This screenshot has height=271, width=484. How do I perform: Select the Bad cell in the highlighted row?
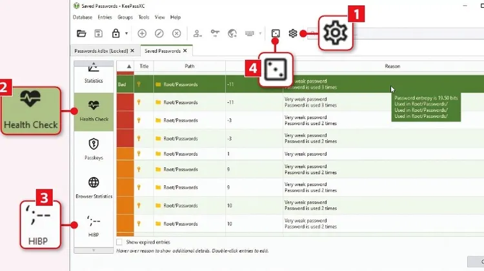click(125, 84)
